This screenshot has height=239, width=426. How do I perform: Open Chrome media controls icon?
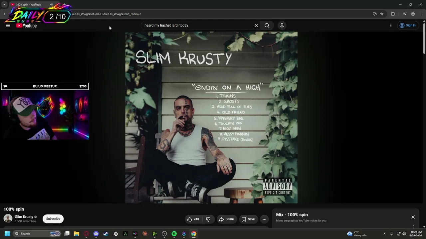[405, 14]
